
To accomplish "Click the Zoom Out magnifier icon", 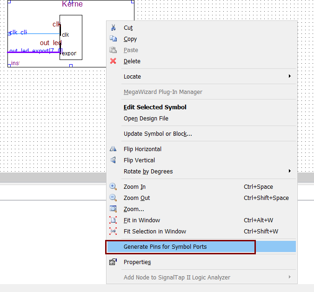I will [x=113, y=198].
